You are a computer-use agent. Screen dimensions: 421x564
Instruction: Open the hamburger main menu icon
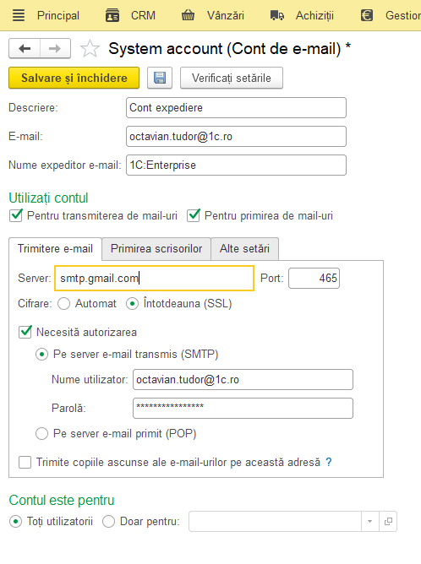19,15
